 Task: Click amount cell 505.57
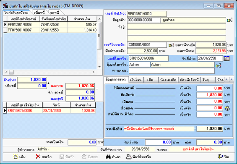82,24
